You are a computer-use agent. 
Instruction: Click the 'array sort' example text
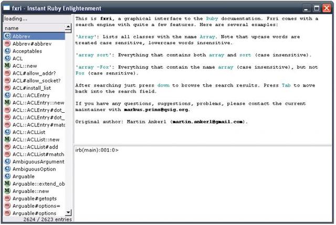(x=93, y=55)
